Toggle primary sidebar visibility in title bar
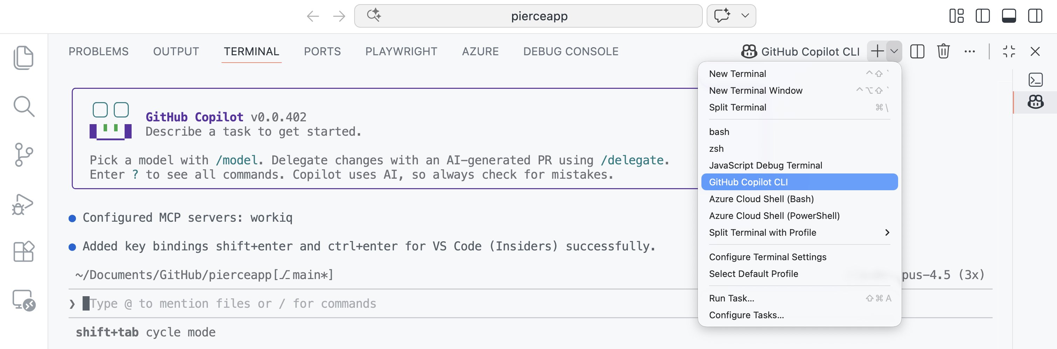The image size is (1057, 349). point(982,16)
